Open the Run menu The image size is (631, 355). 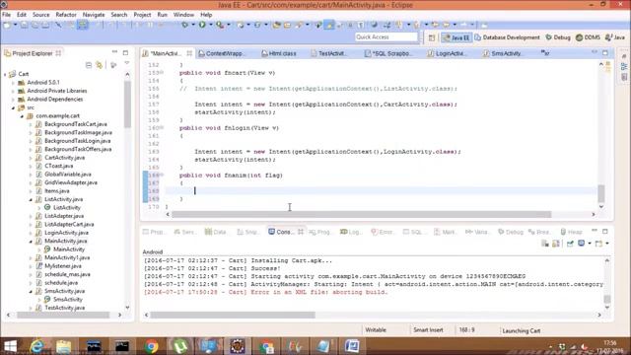click(162, 15)
